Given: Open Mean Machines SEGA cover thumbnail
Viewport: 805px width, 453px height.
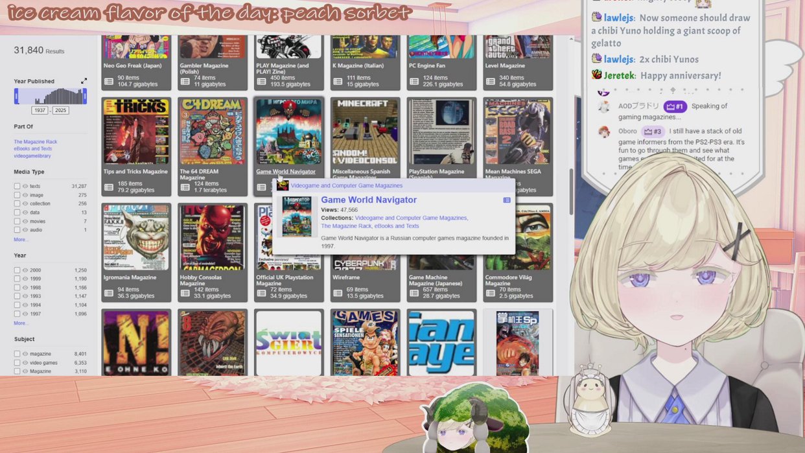Looking at the screenshot, I should [518, 132].
